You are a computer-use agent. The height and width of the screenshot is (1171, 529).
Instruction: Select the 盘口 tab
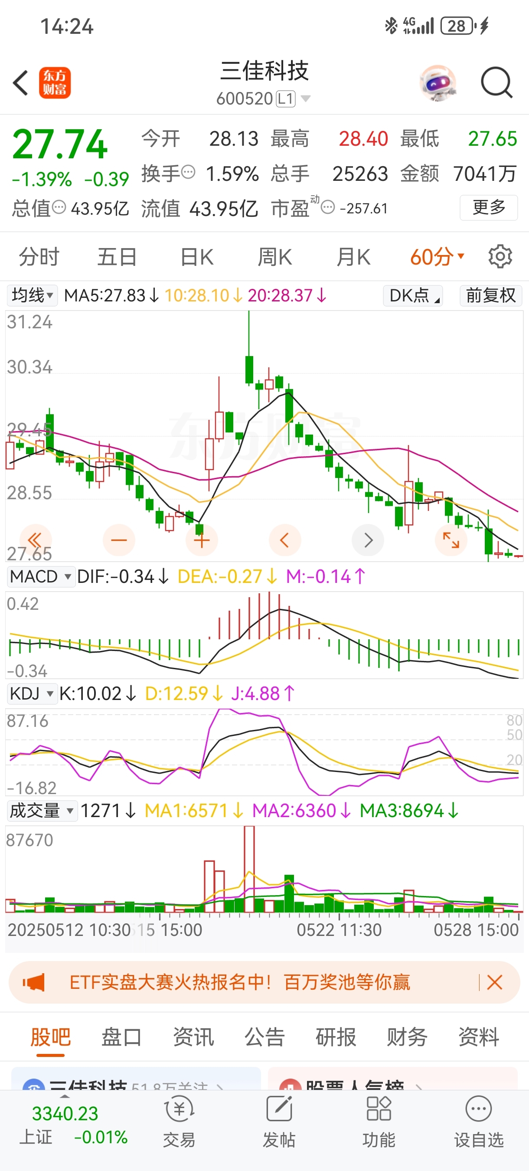121,1037
